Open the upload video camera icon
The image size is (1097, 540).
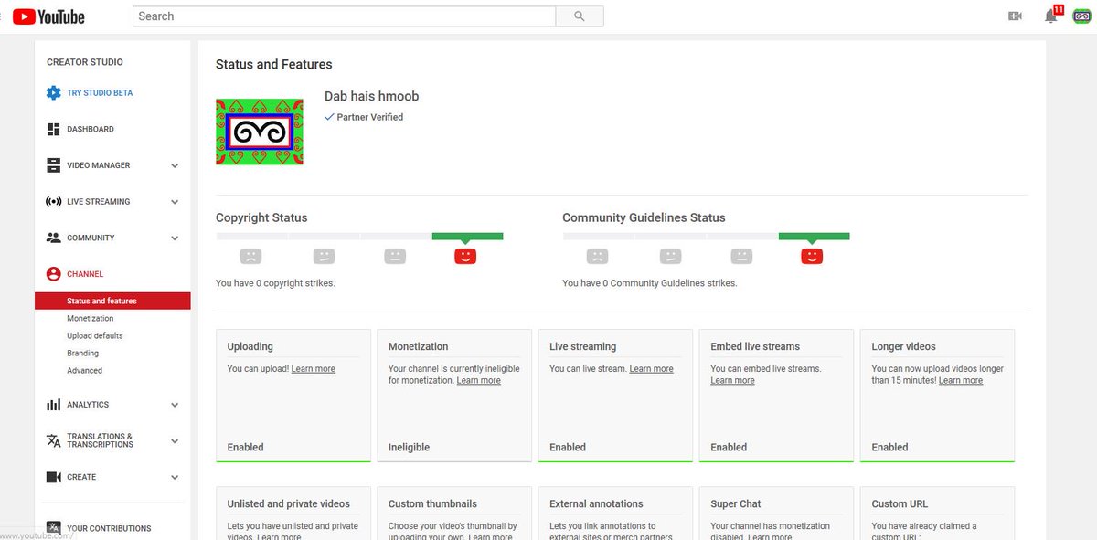click(x=1015, y=16)
